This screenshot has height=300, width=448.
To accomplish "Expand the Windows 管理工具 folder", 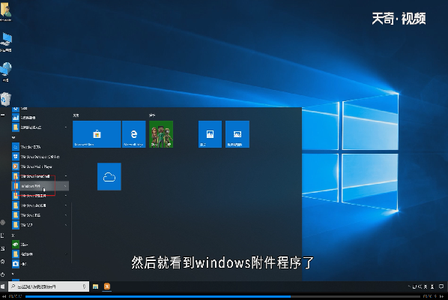I will [40, 196].
